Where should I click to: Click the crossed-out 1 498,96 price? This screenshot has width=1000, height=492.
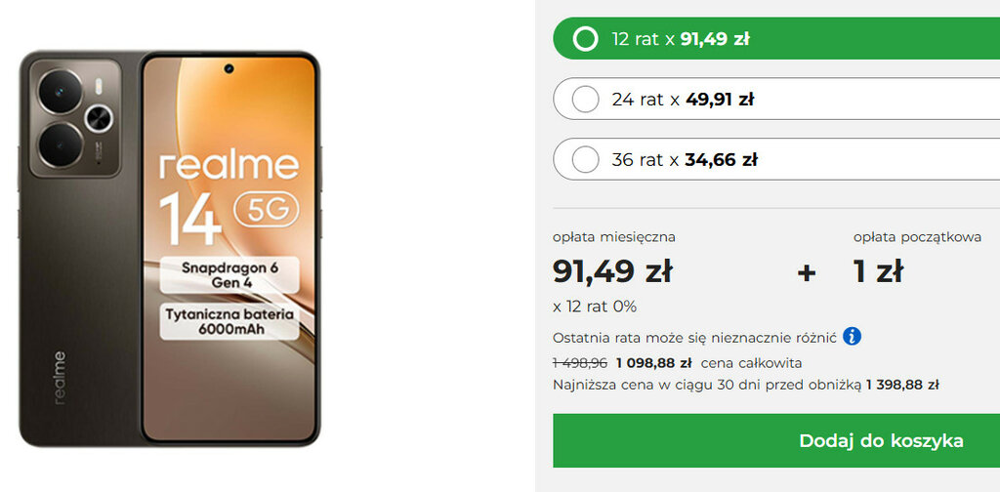[x=579, y=363]
